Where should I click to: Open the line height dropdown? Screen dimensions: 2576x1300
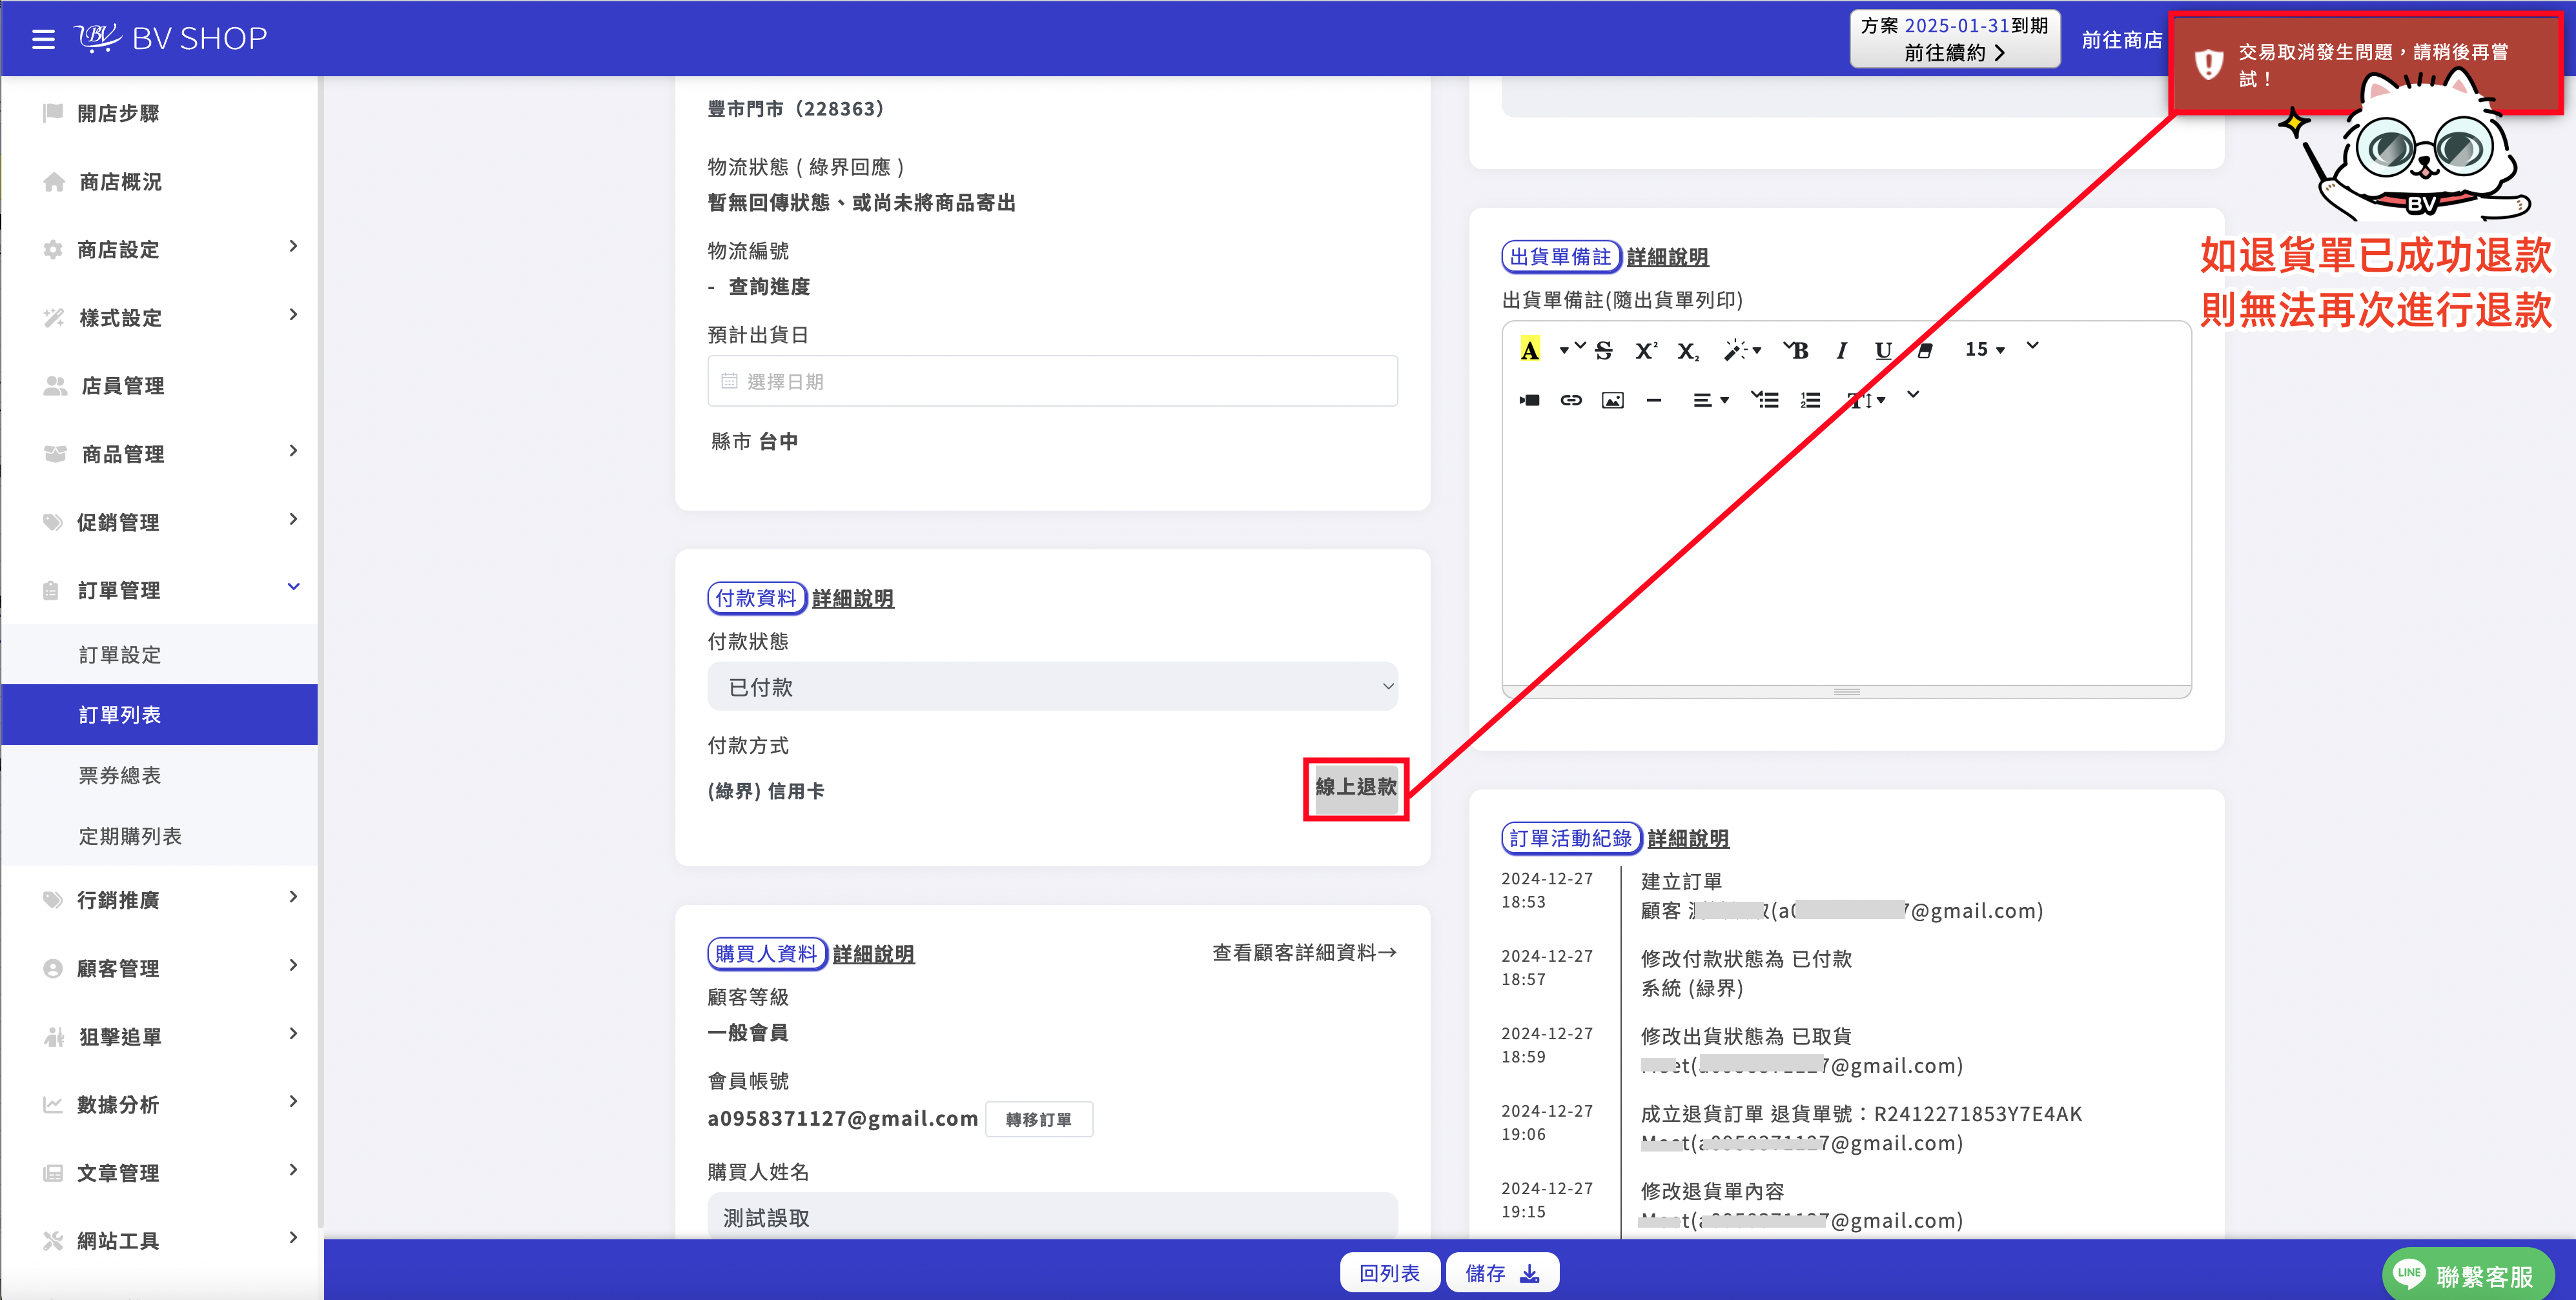click(1867, 400)
